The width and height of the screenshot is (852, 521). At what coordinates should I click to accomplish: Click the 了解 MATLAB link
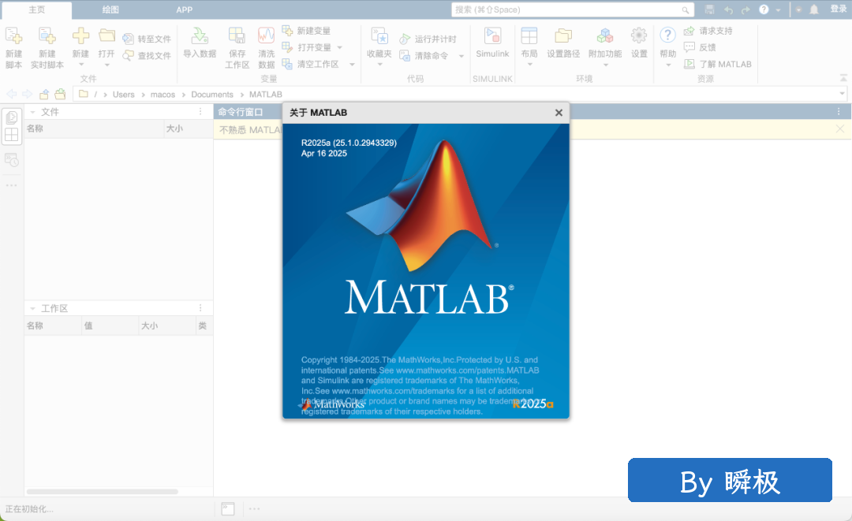[718, 64]
